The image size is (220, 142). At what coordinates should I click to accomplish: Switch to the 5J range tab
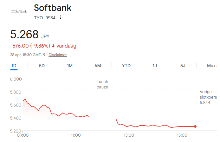click(183, 66)
